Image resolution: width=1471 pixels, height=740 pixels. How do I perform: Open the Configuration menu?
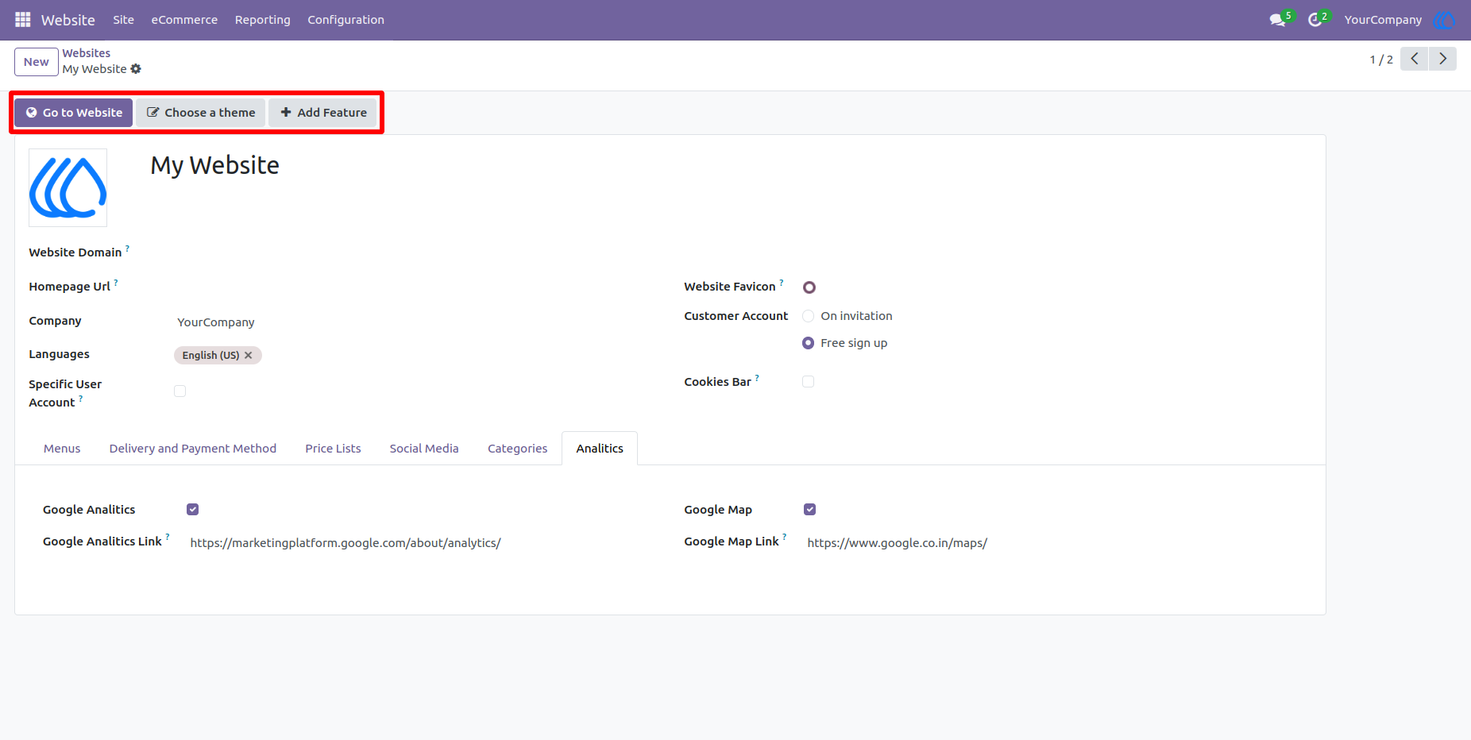coord(346,20)
